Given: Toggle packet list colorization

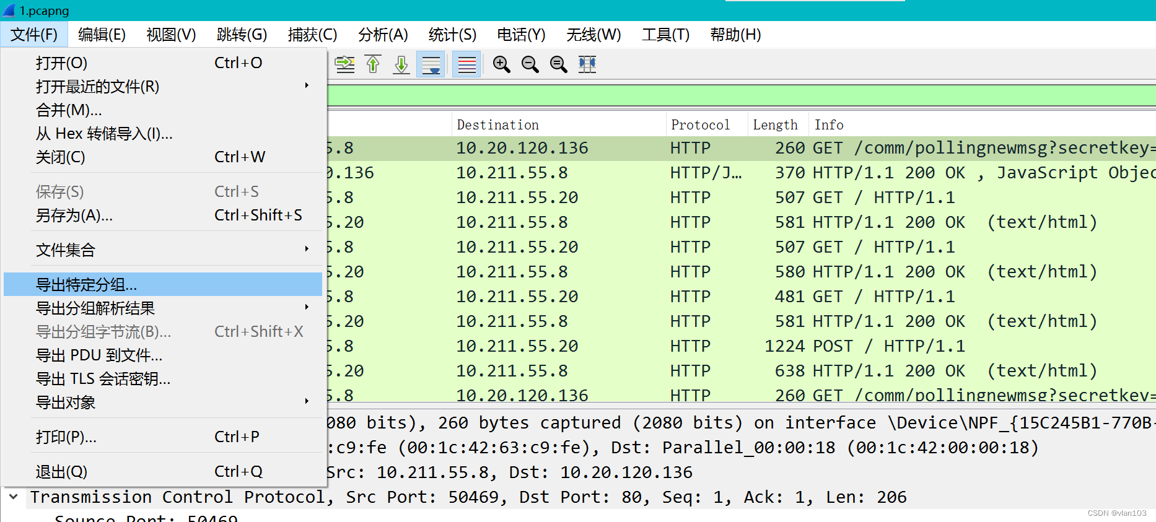Looking at the screenshot, I should pyautogui.click(x=466, y=64).
